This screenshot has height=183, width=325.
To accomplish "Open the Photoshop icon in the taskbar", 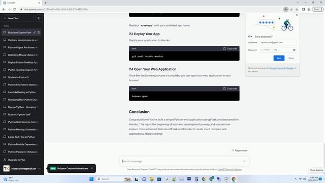I will coord(189,179).
